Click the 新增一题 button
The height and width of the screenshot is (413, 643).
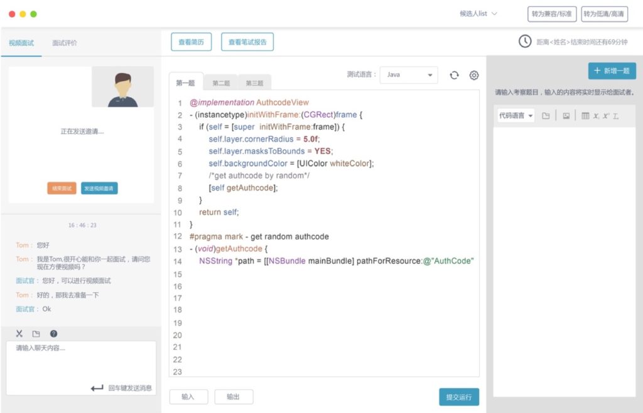click(x=612, y=71)
